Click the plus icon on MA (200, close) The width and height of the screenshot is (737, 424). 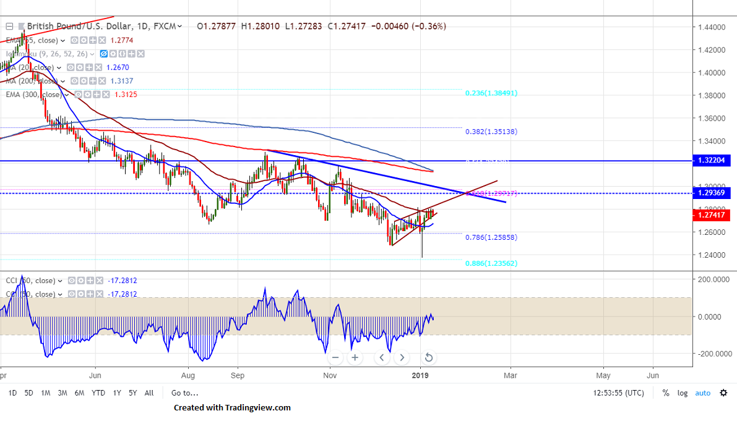click(x=93, y=81)
